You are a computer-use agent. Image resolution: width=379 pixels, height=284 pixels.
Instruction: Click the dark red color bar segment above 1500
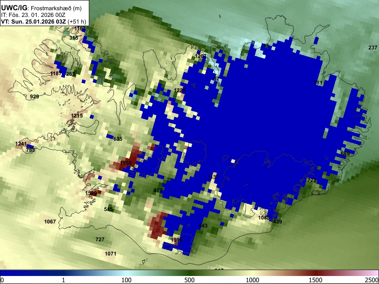coord(316,273)
